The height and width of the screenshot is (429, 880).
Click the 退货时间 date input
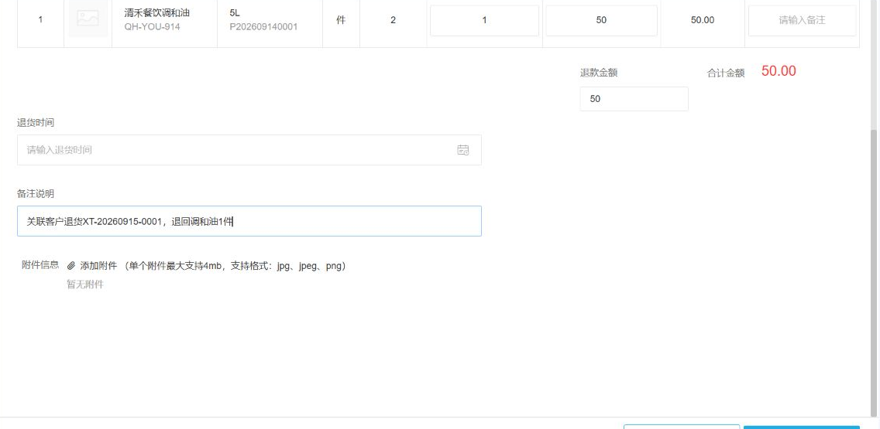pyautogui.click(x=249, y=149)
